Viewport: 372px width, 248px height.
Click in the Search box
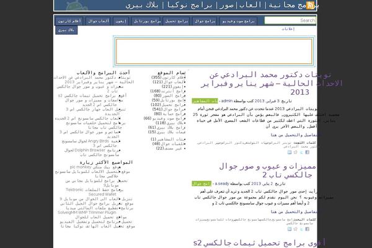point(290,20)
